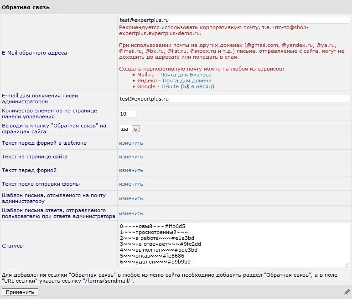Click into the Статусы textarea
This screenshot has width=352, height=299.
(x=234, y=245)
